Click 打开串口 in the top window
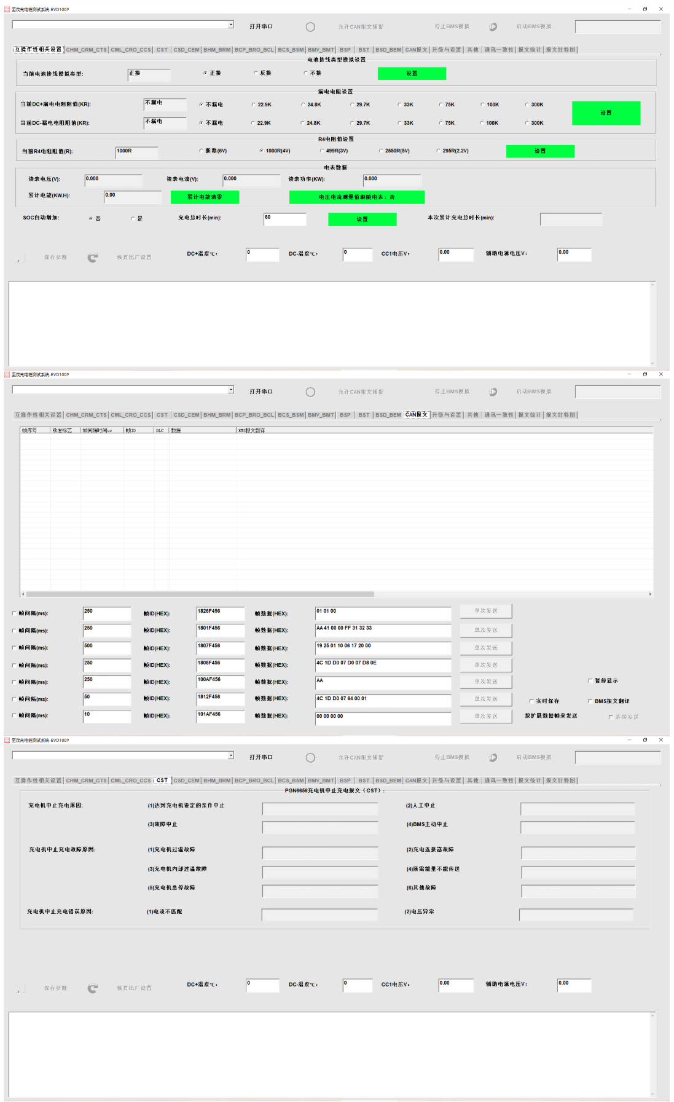The image size is (674, 1102). pyautogui.click(x=261, y=26)
